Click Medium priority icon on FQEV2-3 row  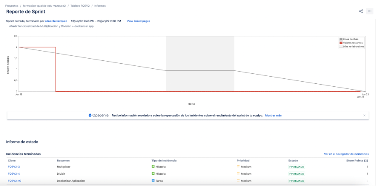coord(238,166)
